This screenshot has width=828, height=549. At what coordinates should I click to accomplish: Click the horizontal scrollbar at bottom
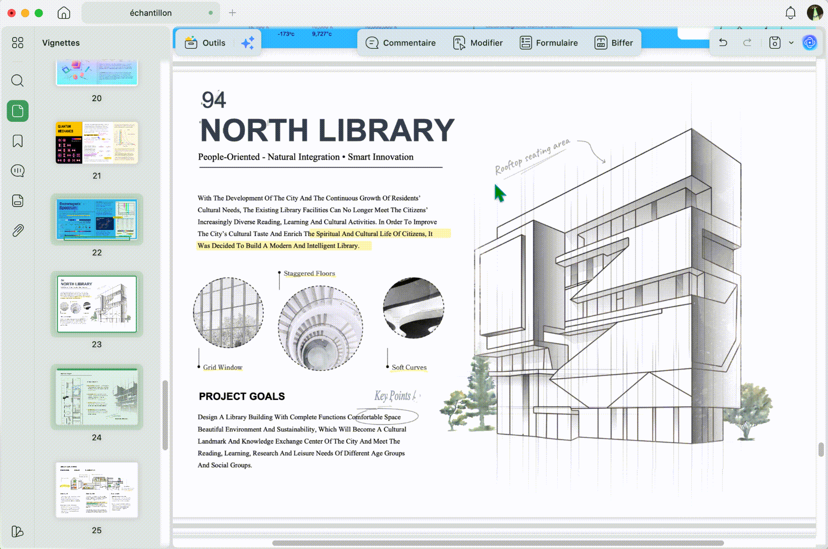coord(498,543)
